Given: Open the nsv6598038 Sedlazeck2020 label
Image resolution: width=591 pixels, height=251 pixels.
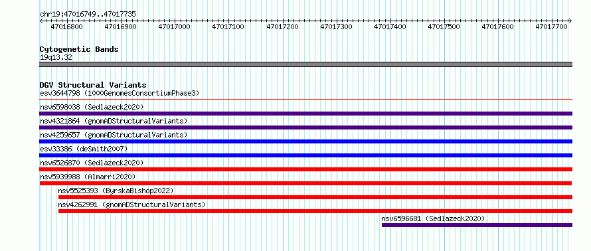Looking at the screenshot, I should tap(92, 107).
